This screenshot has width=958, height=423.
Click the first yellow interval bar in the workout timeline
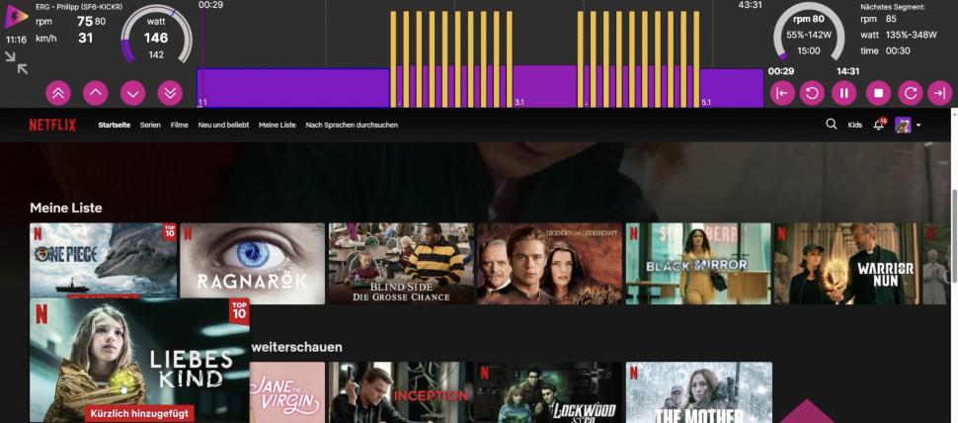(393, 57)
